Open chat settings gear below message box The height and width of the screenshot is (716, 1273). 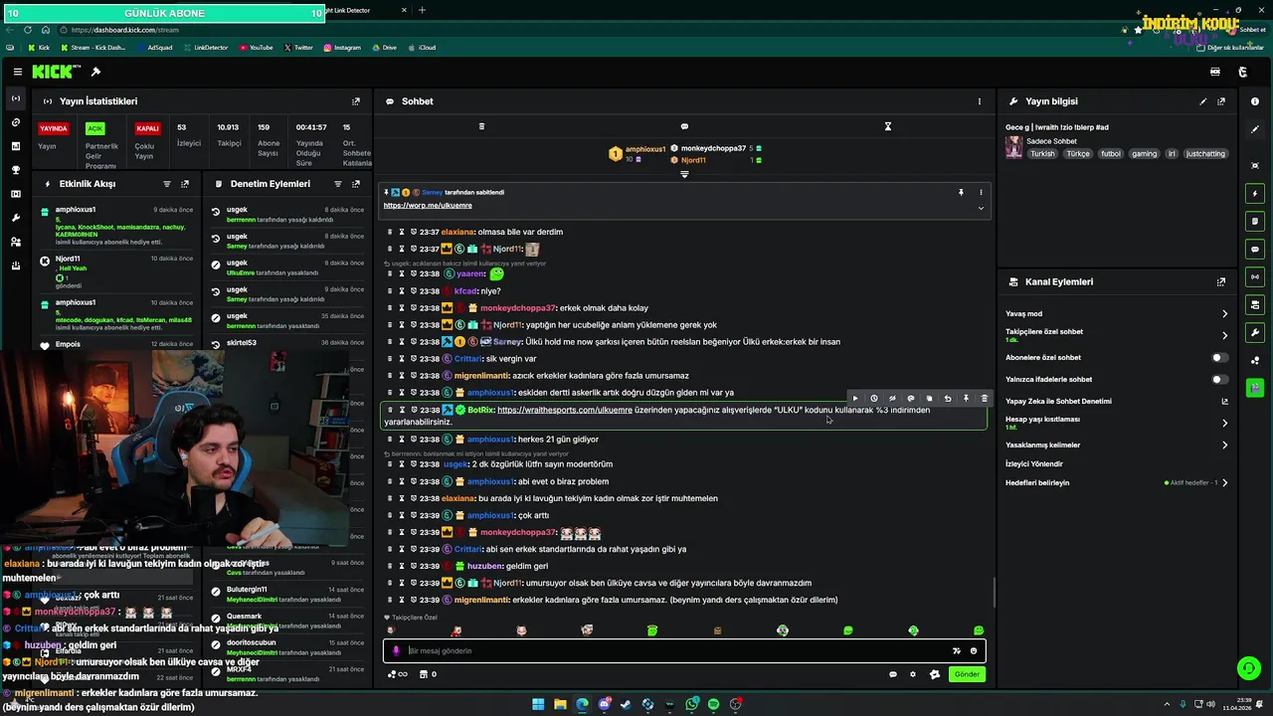point(913,674)
